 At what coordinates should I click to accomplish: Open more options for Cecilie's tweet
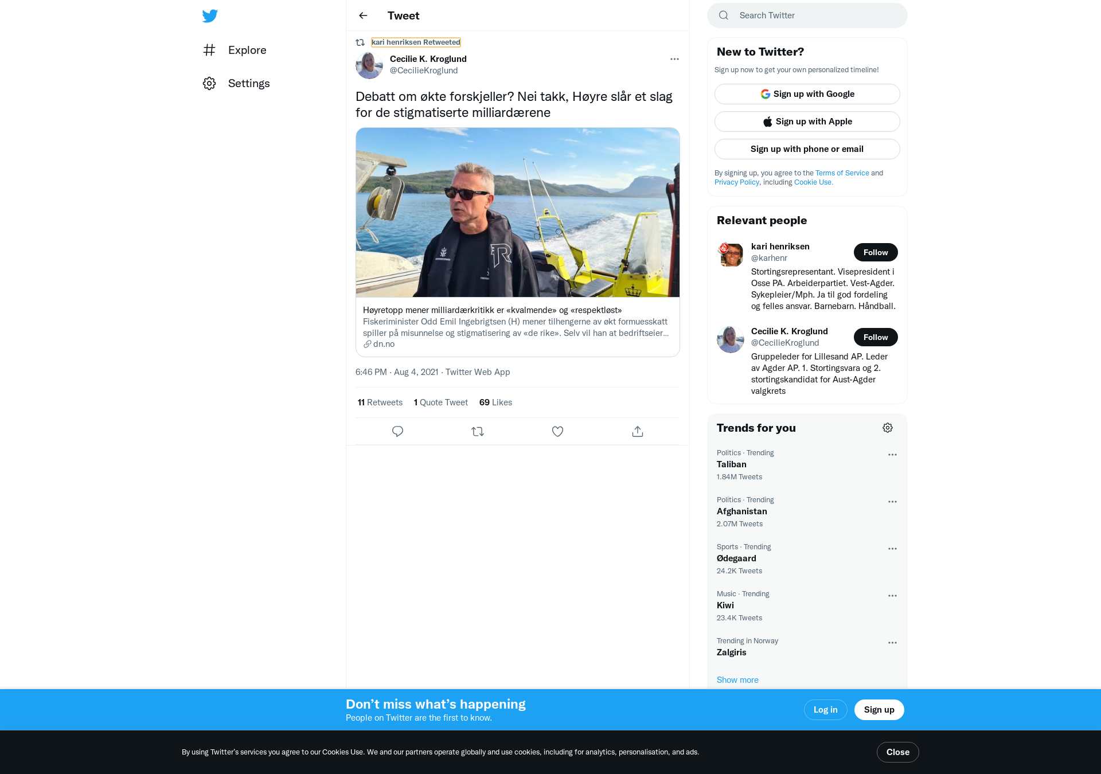[674, 59]
